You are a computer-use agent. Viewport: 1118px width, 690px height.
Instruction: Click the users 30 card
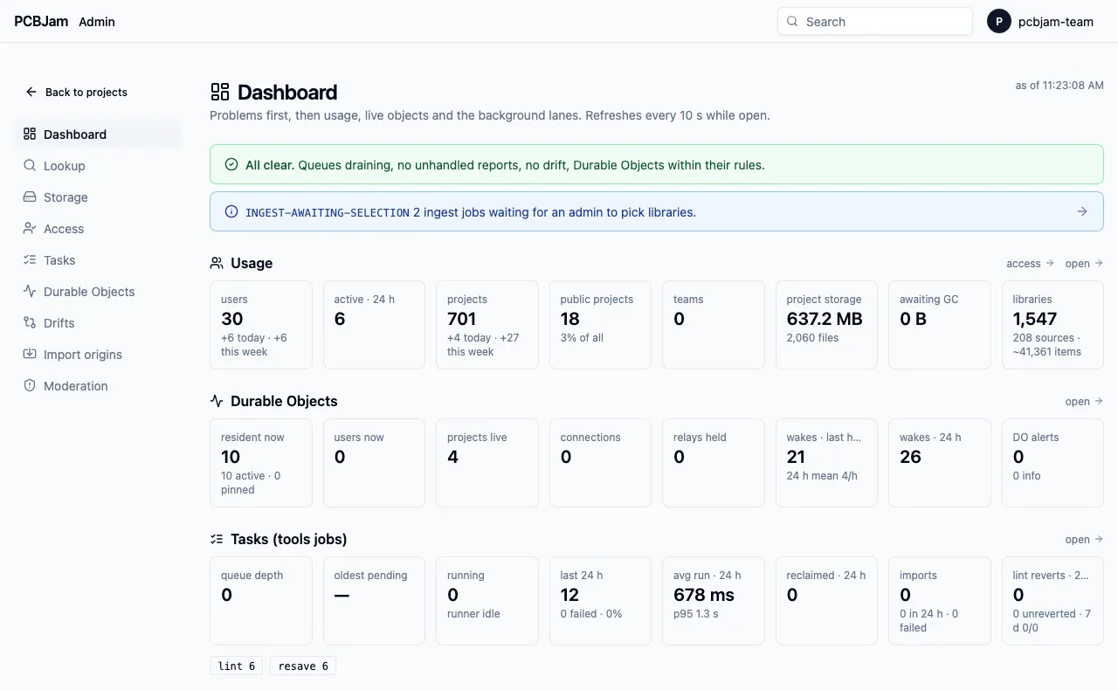tap(261, 325)
